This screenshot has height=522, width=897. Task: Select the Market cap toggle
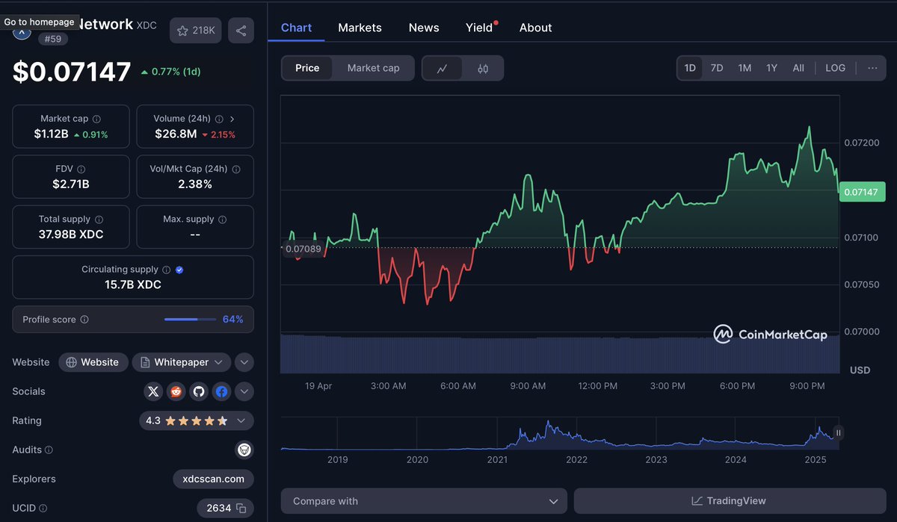tap(373, 68)
